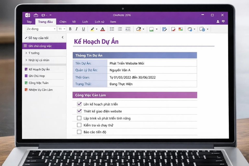The image size is (249, 166).
Task: Check the 'Báo cáo tiến độ' task box
Action: [79, 132]
